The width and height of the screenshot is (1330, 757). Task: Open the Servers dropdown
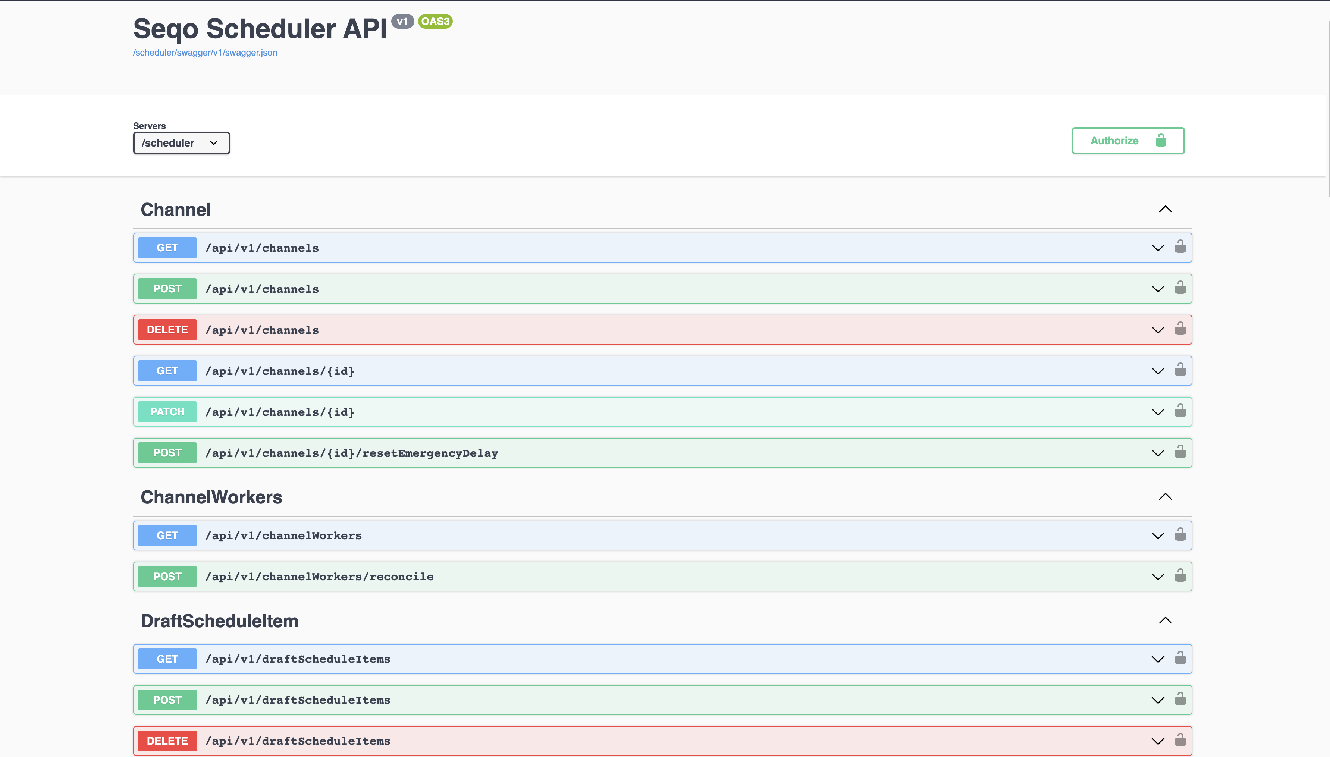tap(181, 142)
